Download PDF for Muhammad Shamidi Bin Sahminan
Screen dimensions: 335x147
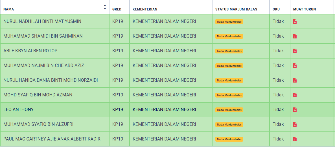pos(295,36)
